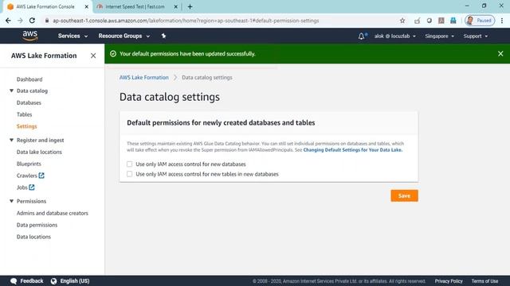Image resolution: width=510 pixels, height=286 pixels.
Task: Click the external link icon beside Crawlers
Action: [x=41, y=176]
